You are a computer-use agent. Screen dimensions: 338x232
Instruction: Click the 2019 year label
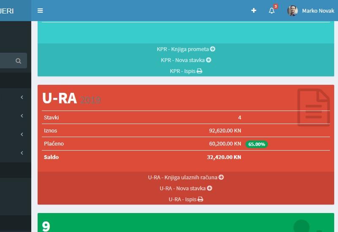pyautogui.click(x=90, y=100)
